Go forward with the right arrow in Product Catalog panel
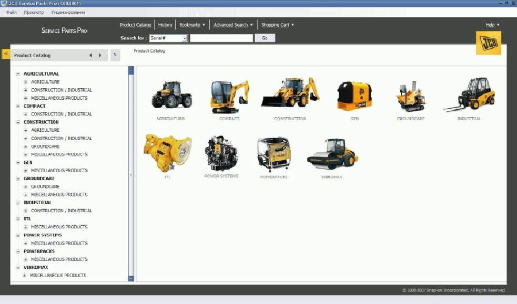 100,55
